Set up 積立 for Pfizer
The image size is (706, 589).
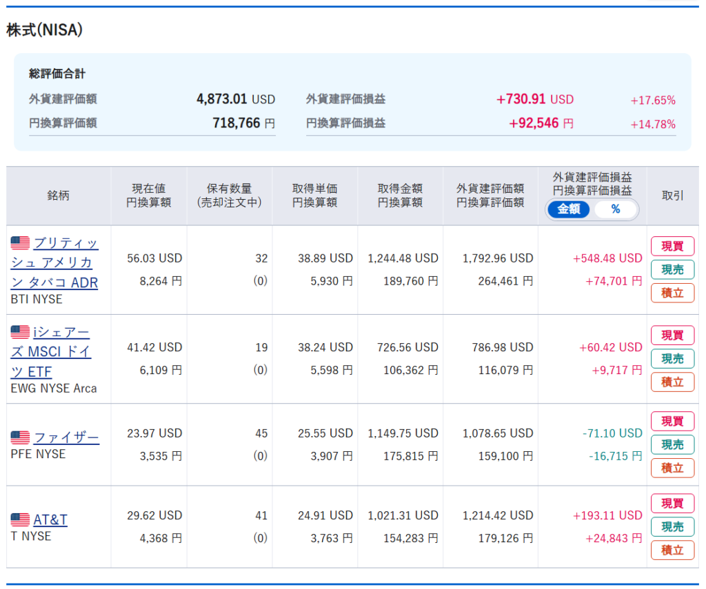[672, 468]
